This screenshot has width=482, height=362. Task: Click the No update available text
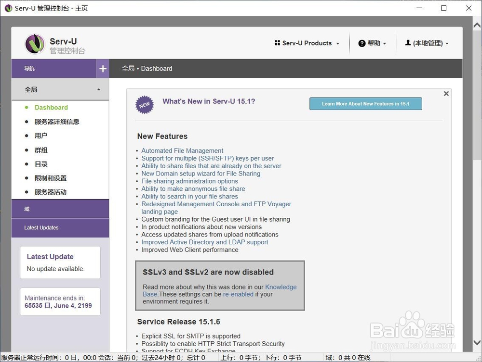click(x=55, y=269)
